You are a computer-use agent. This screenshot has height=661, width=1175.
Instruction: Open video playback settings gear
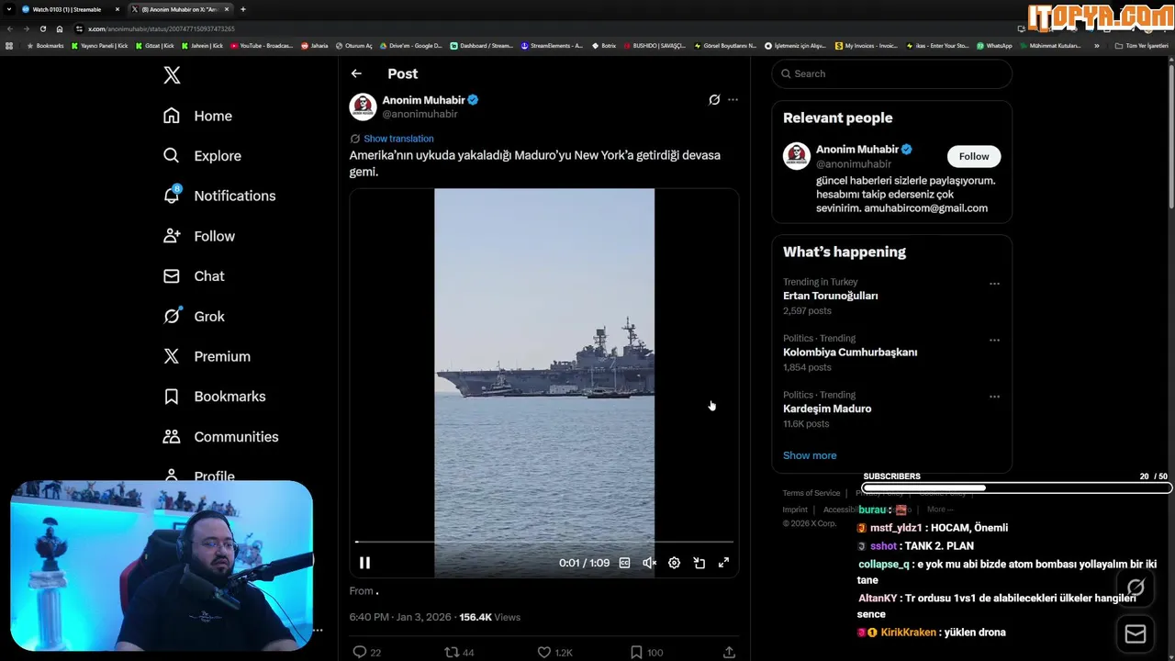pos(674,563)
